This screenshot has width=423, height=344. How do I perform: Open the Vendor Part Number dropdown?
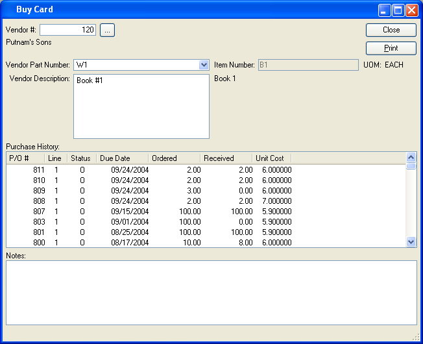pos(204,65)
